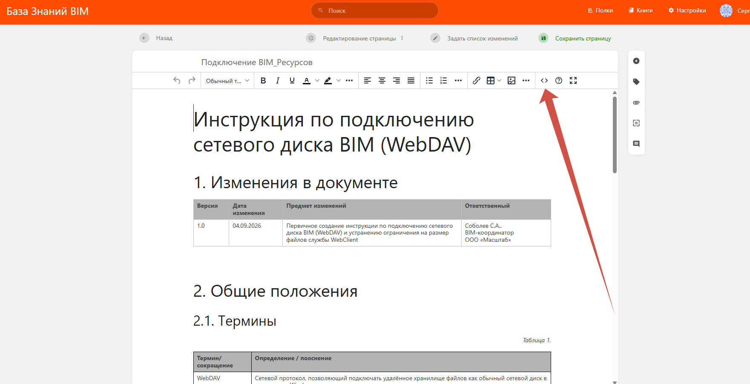Insert a bulleted list
The height and width of the screenshot is (384, 750).
[x=429, y=80]
